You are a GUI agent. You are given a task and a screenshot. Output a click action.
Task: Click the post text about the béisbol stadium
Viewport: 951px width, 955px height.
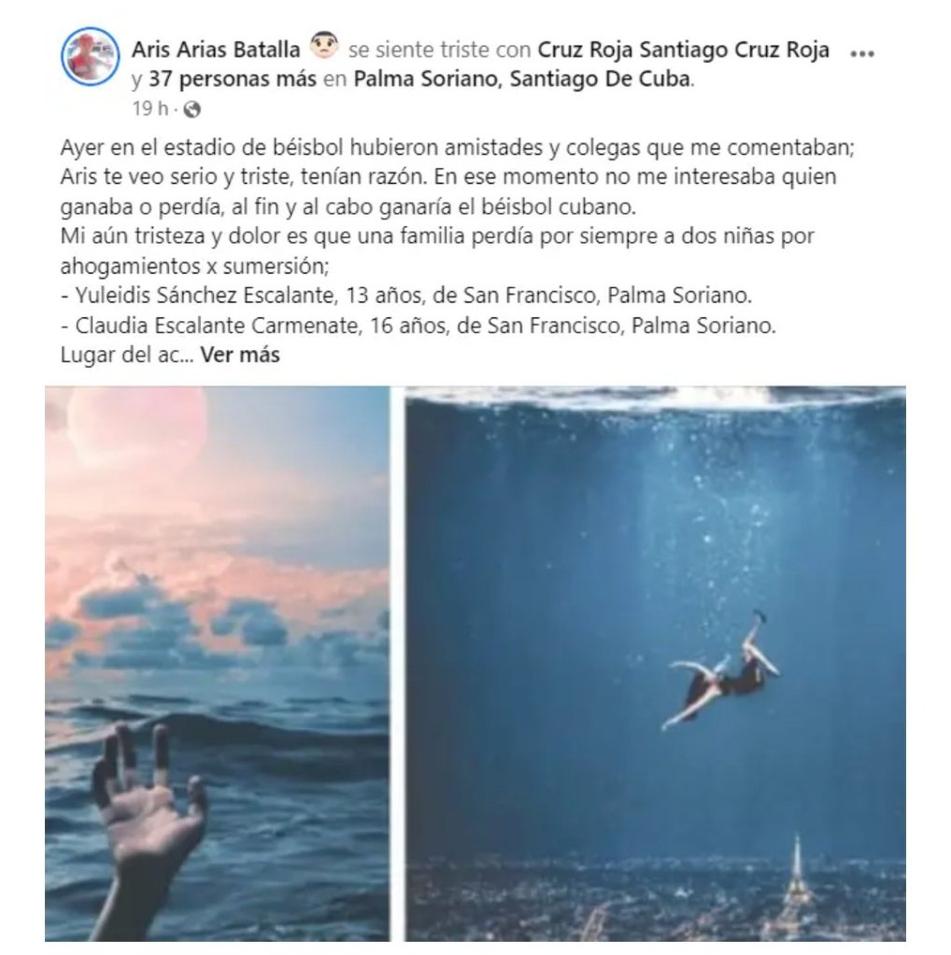457,176
